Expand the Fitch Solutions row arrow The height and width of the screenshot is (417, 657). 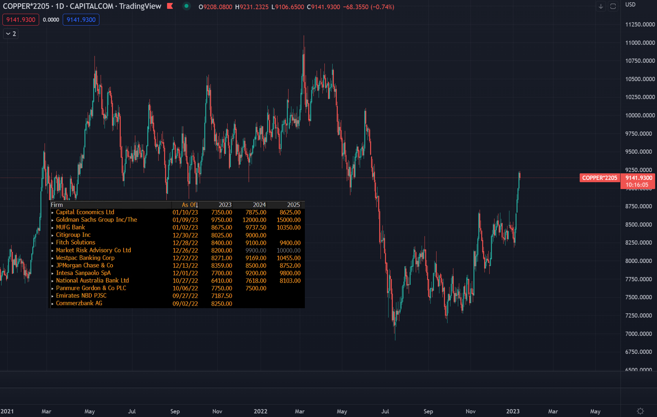coord(53,243)
